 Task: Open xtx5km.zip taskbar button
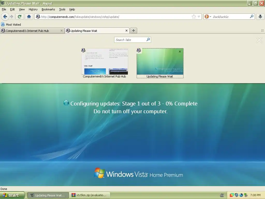point(90,195)
